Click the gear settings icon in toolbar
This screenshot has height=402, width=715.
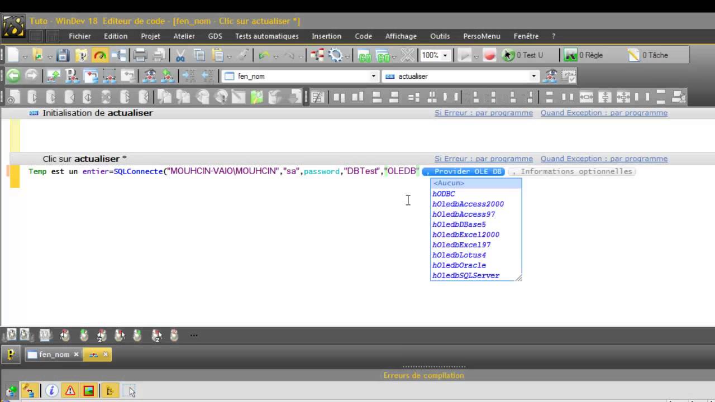(336, 55)
